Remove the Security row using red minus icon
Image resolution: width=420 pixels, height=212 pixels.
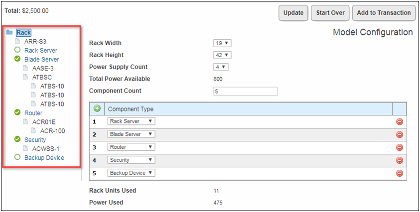pos(399,160)
